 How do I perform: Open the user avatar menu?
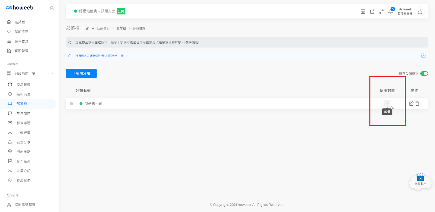coord(420,11)
